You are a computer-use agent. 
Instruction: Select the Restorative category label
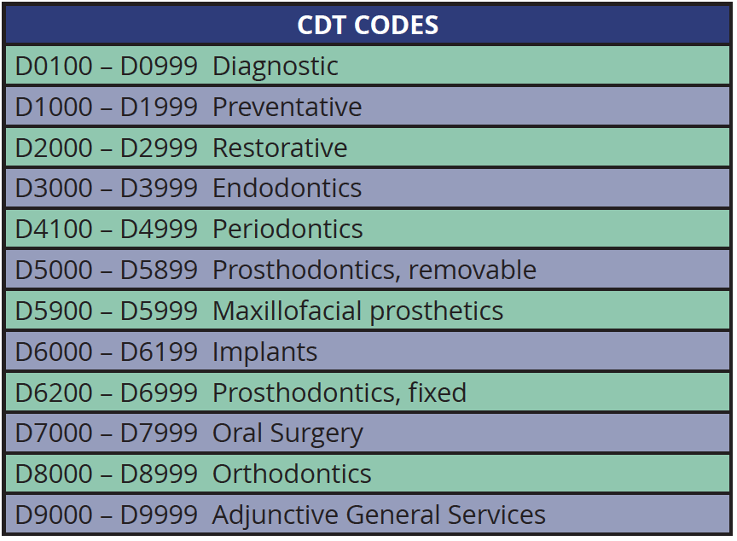click(280, 148)
